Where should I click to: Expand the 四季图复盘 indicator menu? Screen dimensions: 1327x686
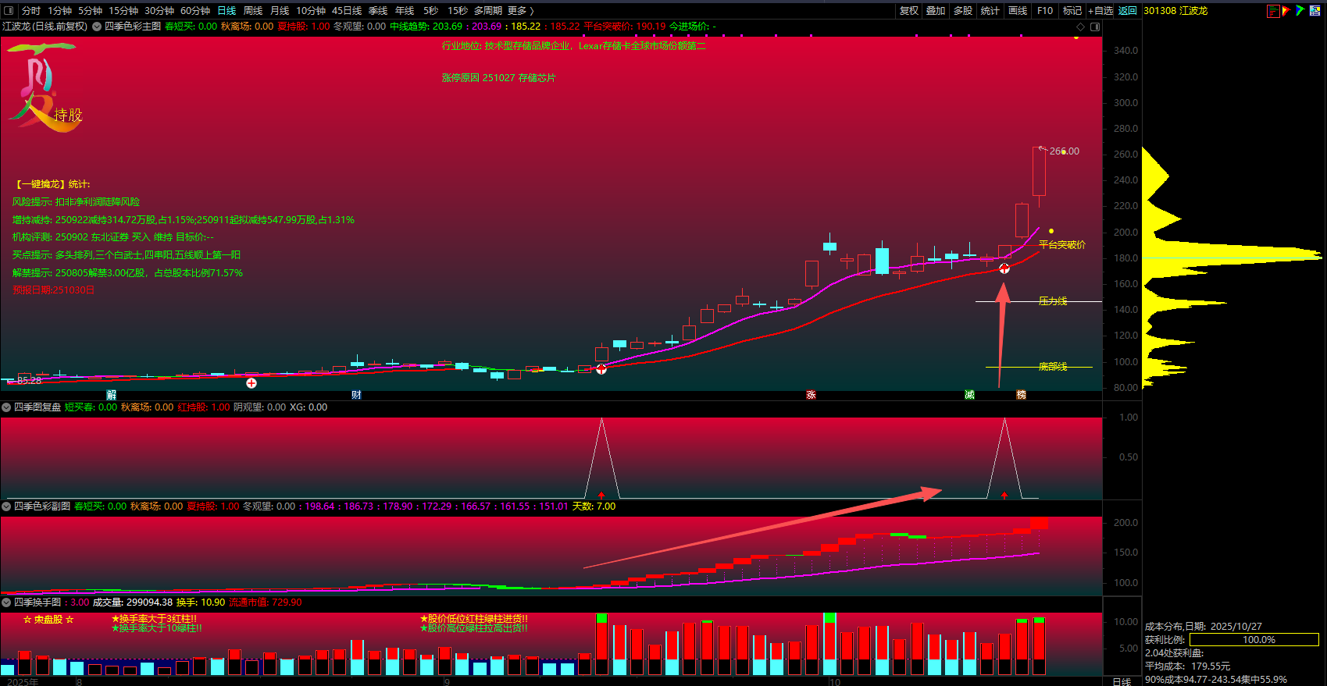point(6,407)
